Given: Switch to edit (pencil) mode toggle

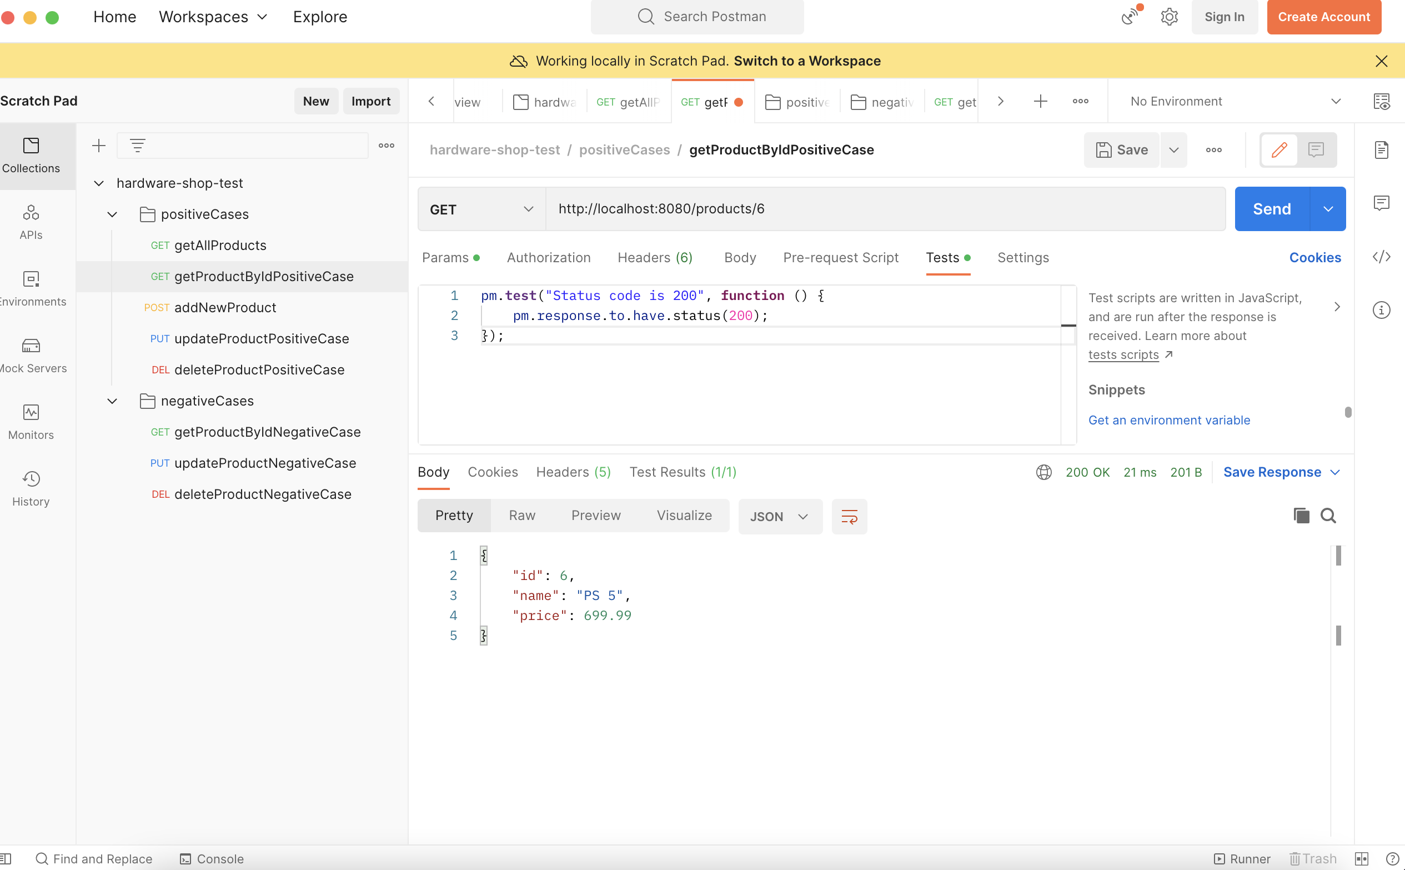Looking at the screenshot, I should pos(1279,150).
